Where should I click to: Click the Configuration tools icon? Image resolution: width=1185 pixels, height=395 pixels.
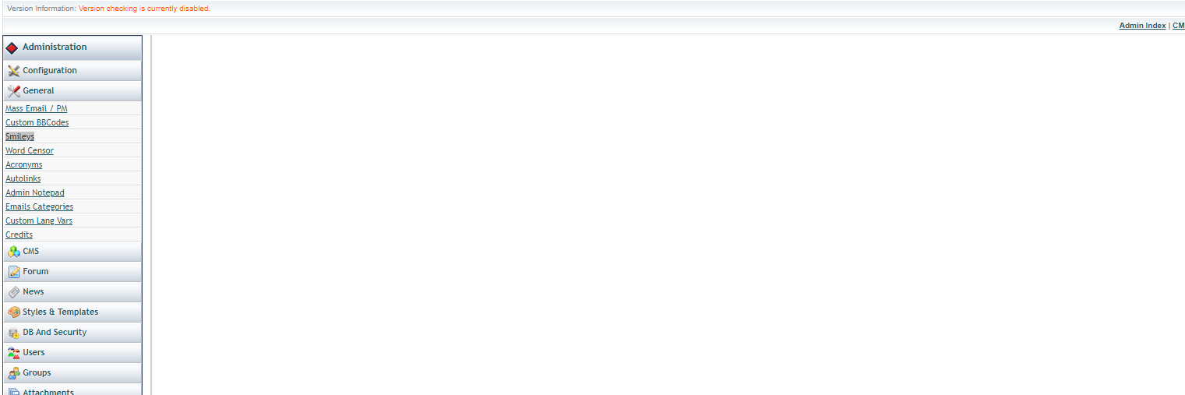point(13,71)
